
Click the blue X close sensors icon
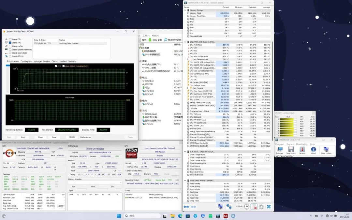pos(269,207)
